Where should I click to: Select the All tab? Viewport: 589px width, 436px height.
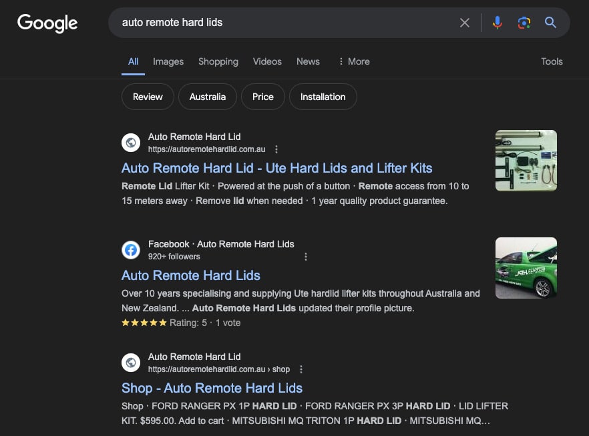[133, 61]
